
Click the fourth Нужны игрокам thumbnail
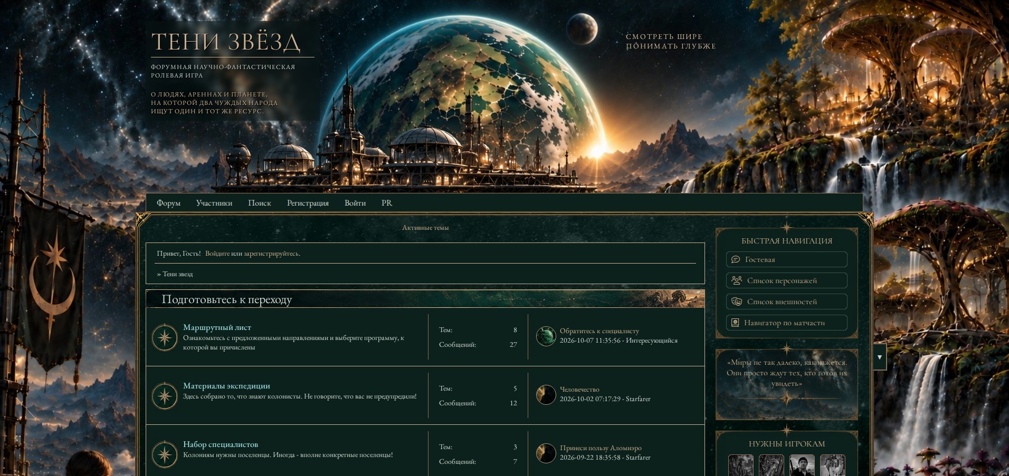(833, 465)
